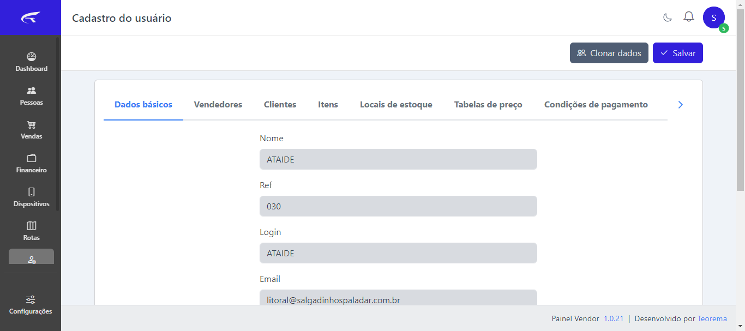Select the highlighted user settings sidebar icon
This screenshot has height=331, width=745.
[x=31, y=257]
